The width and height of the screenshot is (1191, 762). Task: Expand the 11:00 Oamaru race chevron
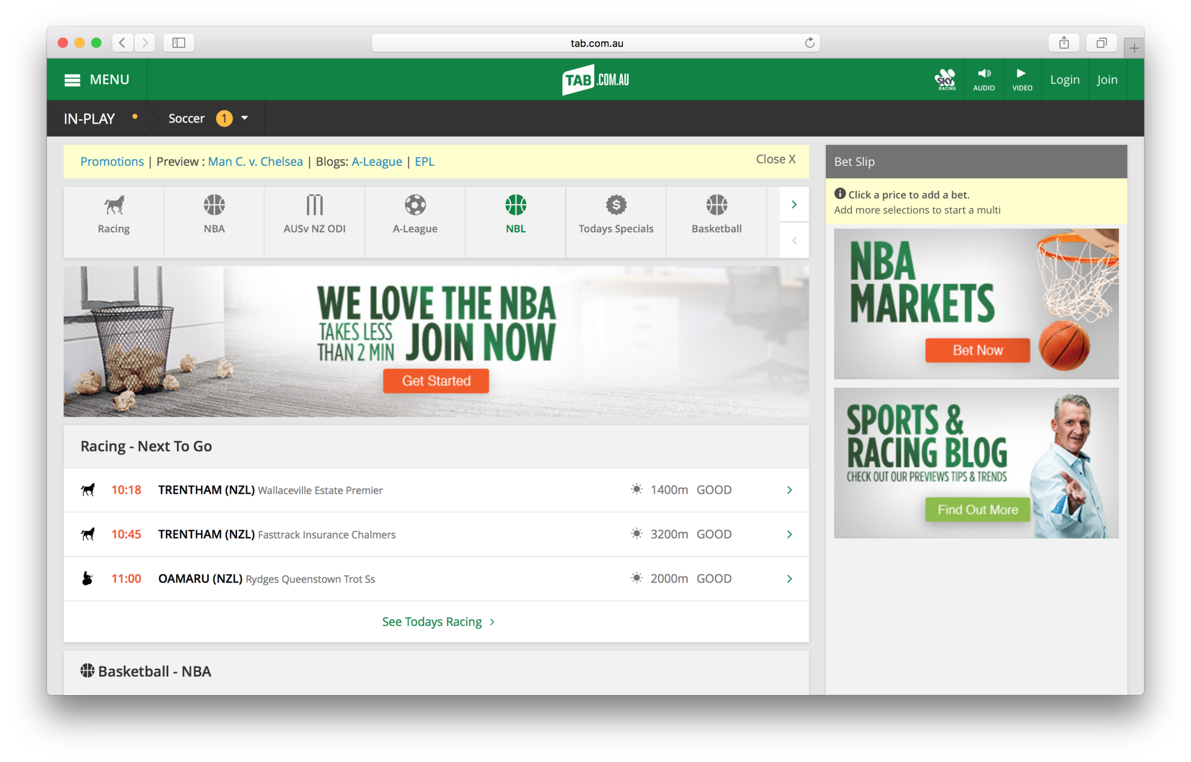point(789,579)
